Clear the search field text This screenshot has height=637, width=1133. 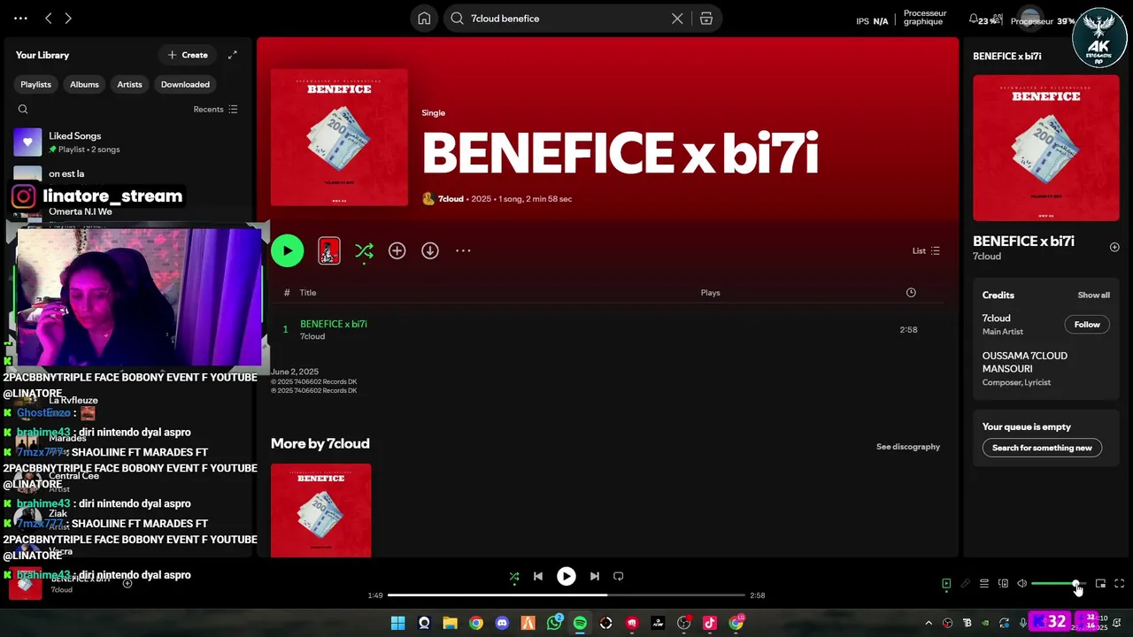[677, 19]
